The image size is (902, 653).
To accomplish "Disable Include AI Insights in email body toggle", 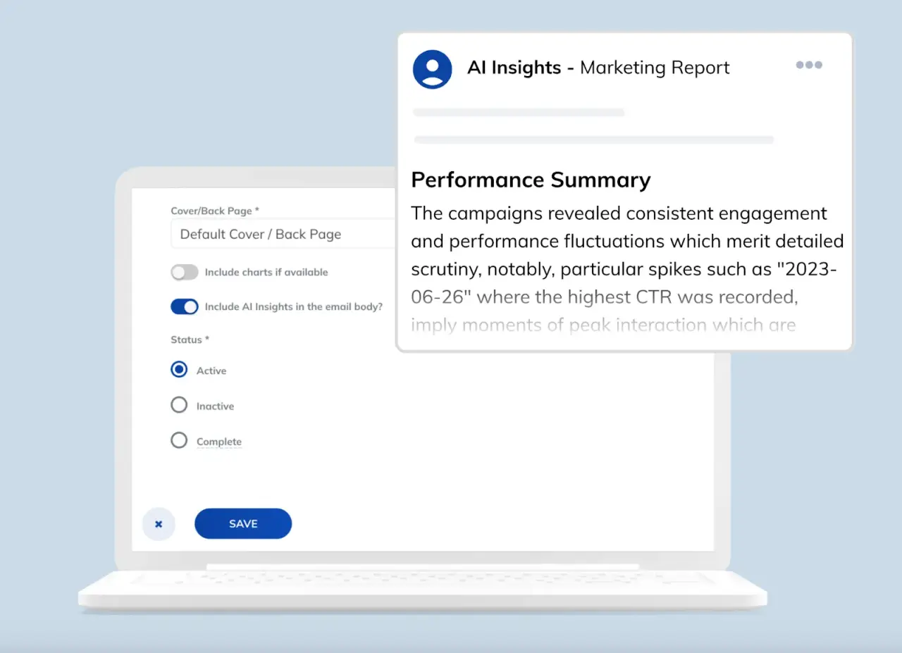I will tap(185, 306).
